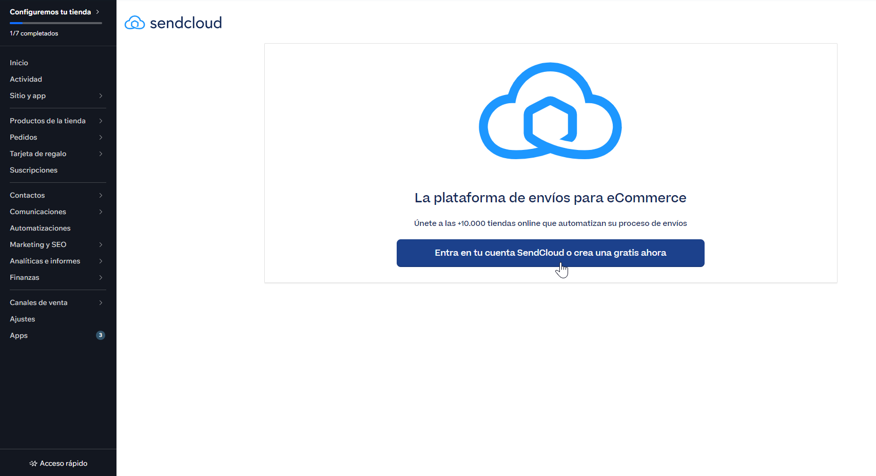Open Canales de venta menu item
Screen dimensions: 876x476
(38, 302)
